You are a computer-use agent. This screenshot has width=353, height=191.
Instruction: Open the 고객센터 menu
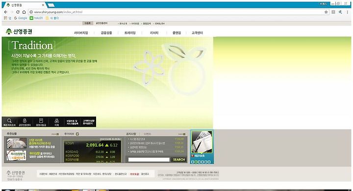coord(197,33)
